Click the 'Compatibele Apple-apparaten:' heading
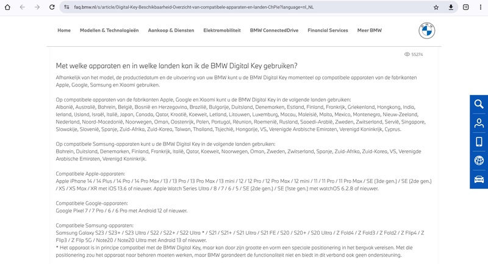 (x=90, y=174)
